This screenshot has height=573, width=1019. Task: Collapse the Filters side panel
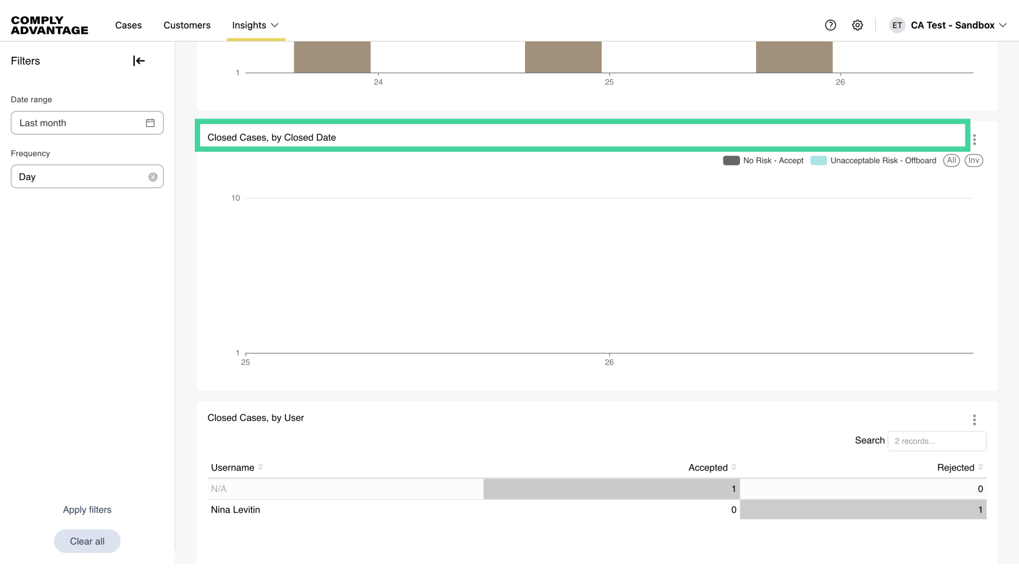tap(139, 61)
